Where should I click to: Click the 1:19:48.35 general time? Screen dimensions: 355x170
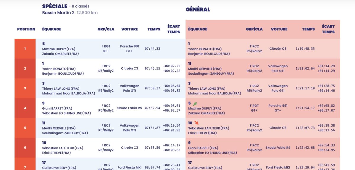tap(305, 49)
